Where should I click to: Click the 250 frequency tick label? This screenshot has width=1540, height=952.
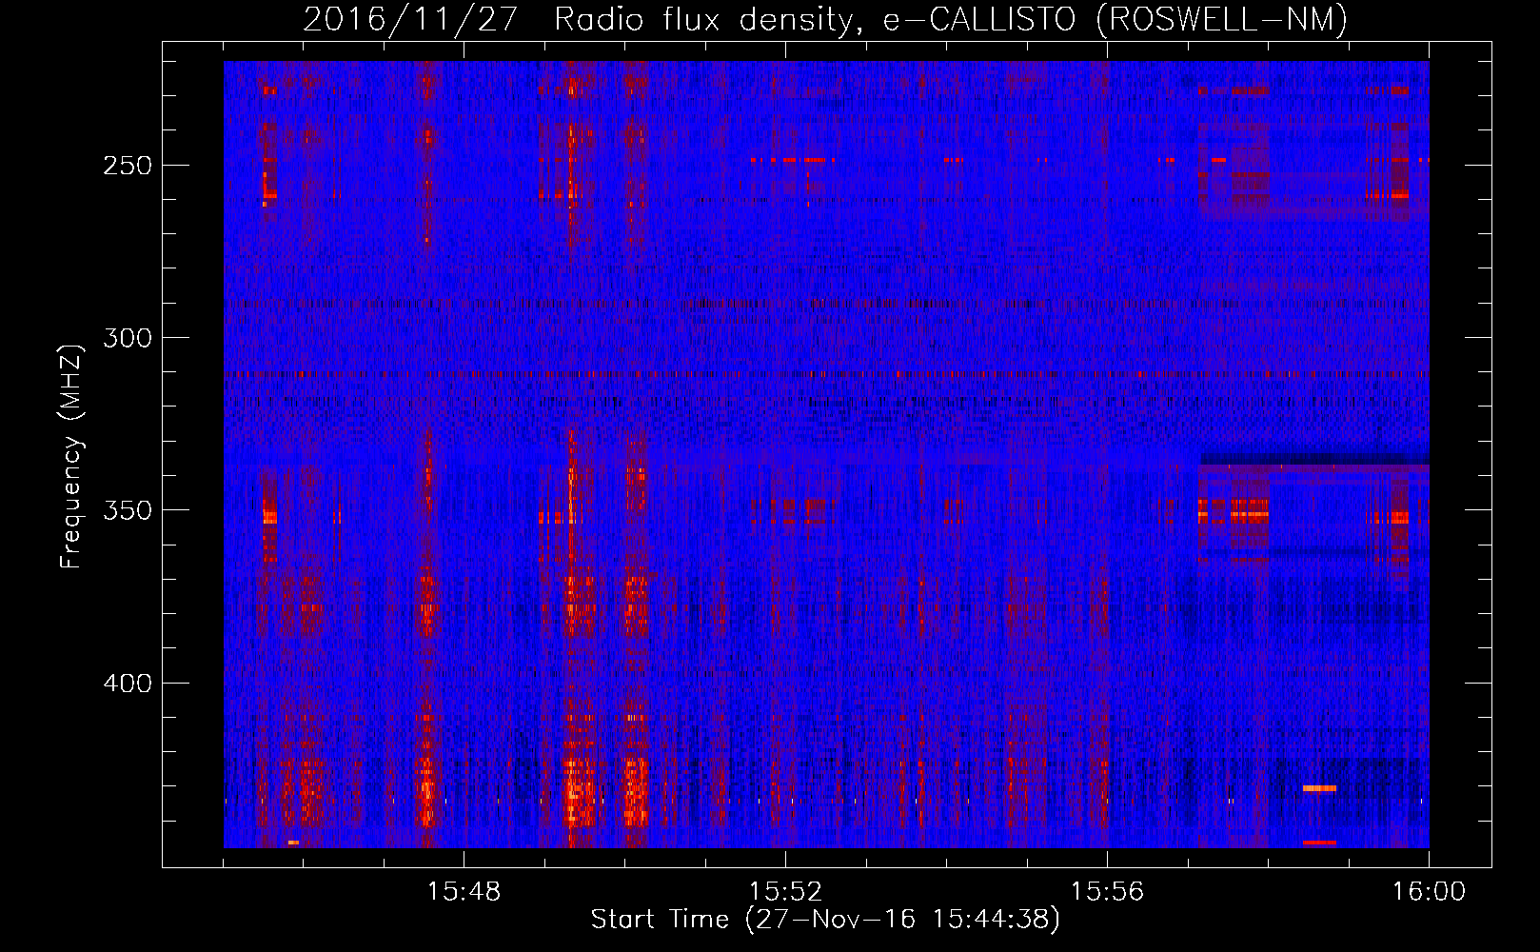click(x=128, y=165)
